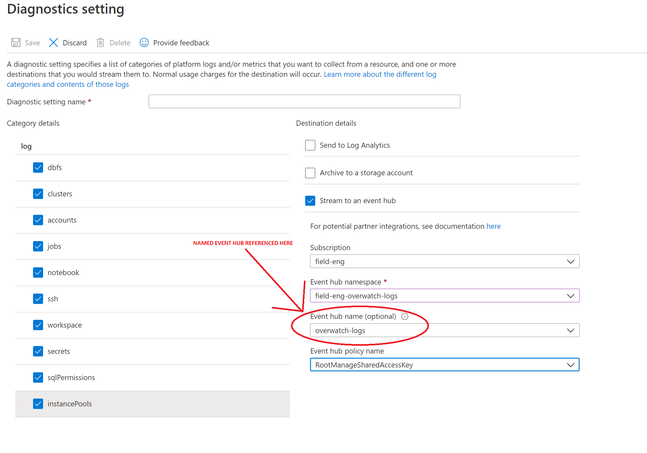647x453 pixels.
Task: Click the 'Destination details' heading
Action: tap(326, 123)
